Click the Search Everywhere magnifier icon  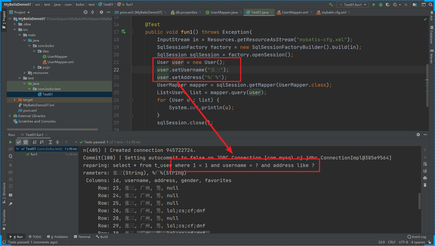(x=431, y=5)
